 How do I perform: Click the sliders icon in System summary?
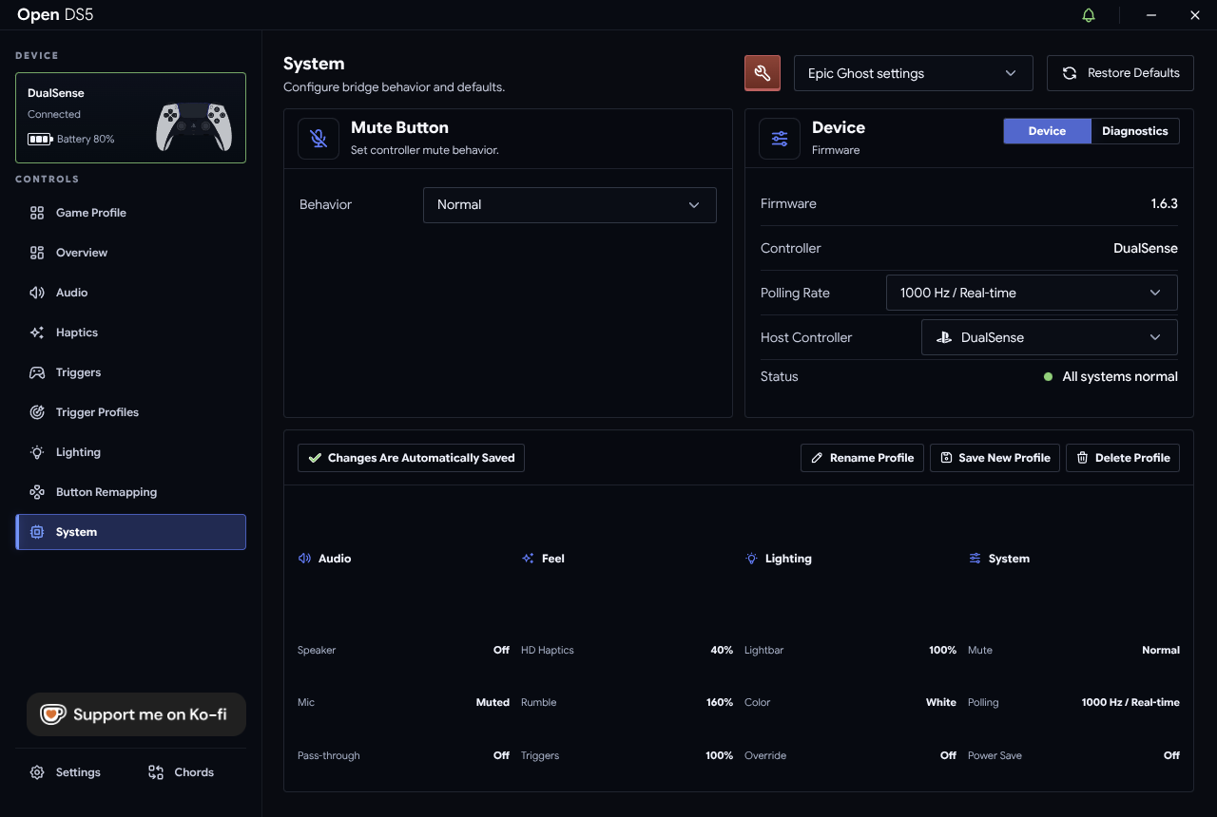coord(975,559)
